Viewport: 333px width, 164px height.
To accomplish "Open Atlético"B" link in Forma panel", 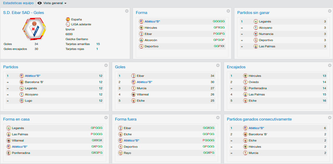I will coord(152,21).
